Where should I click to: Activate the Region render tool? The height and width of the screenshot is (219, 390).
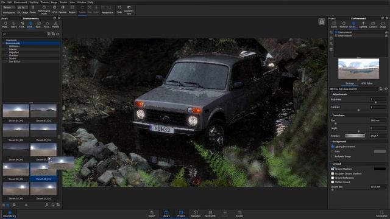point(72,9)
